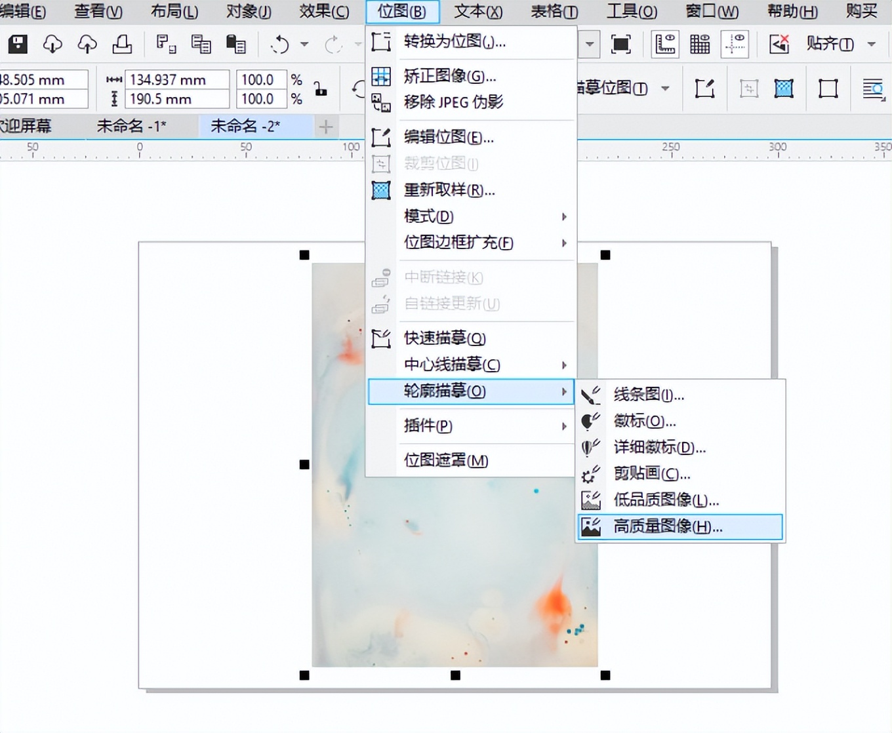This screenshot has width=892, height=733.
Task: Click the Save document icon
Action: (17, 45)
